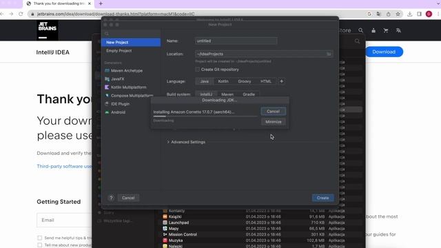
Task: Open a new browser tab
Action: pyautogui.click(x=101, y=3)
